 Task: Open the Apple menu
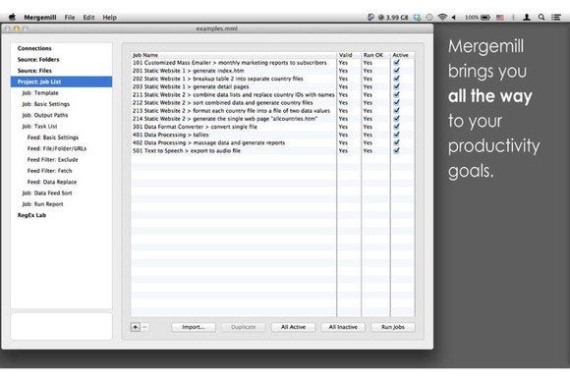[x=12, y=17]
